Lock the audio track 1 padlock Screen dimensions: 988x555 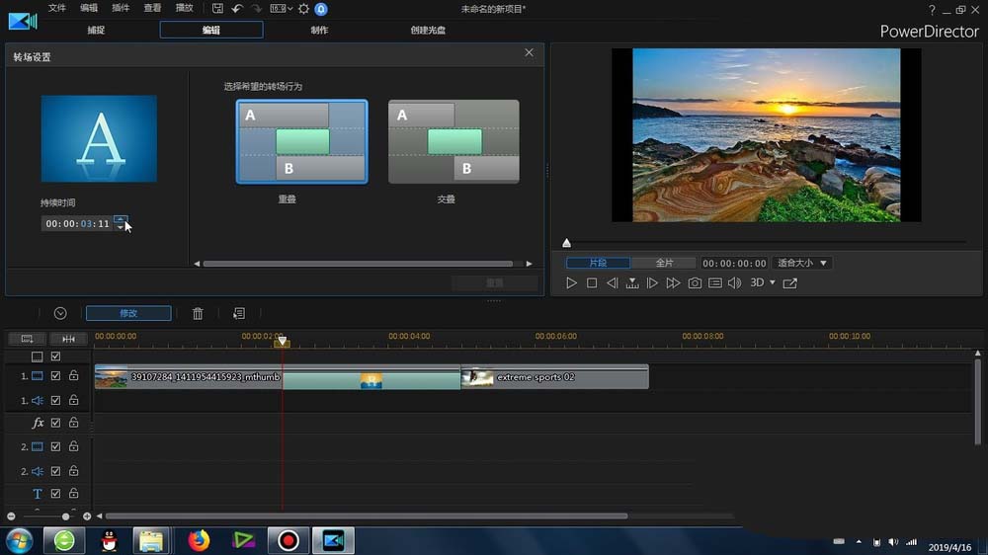[73, 400]
